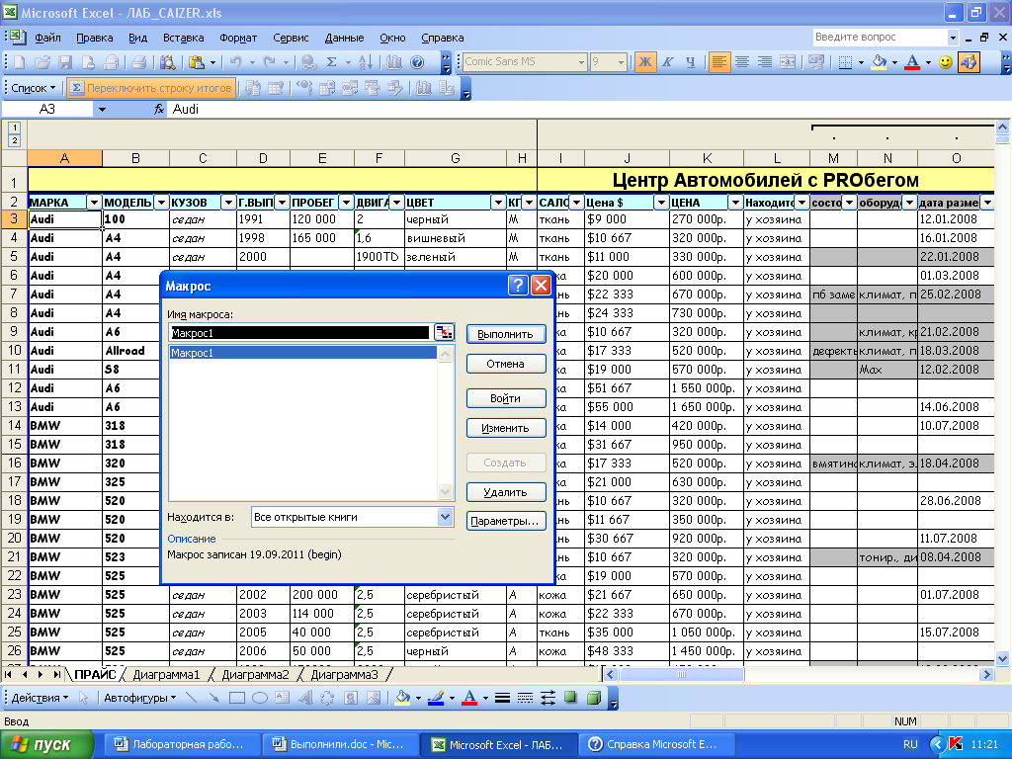Open 'Выполнили.doc' from the Windows taskbar
1012x759 pixels.
(340, 744)
